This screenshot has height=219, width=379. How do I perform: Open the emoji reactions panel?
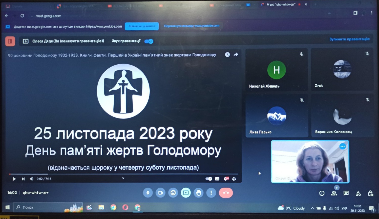point(173,193)
